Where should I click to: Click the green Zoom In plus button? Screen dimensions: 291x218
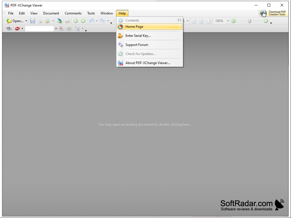coord(266,21)
